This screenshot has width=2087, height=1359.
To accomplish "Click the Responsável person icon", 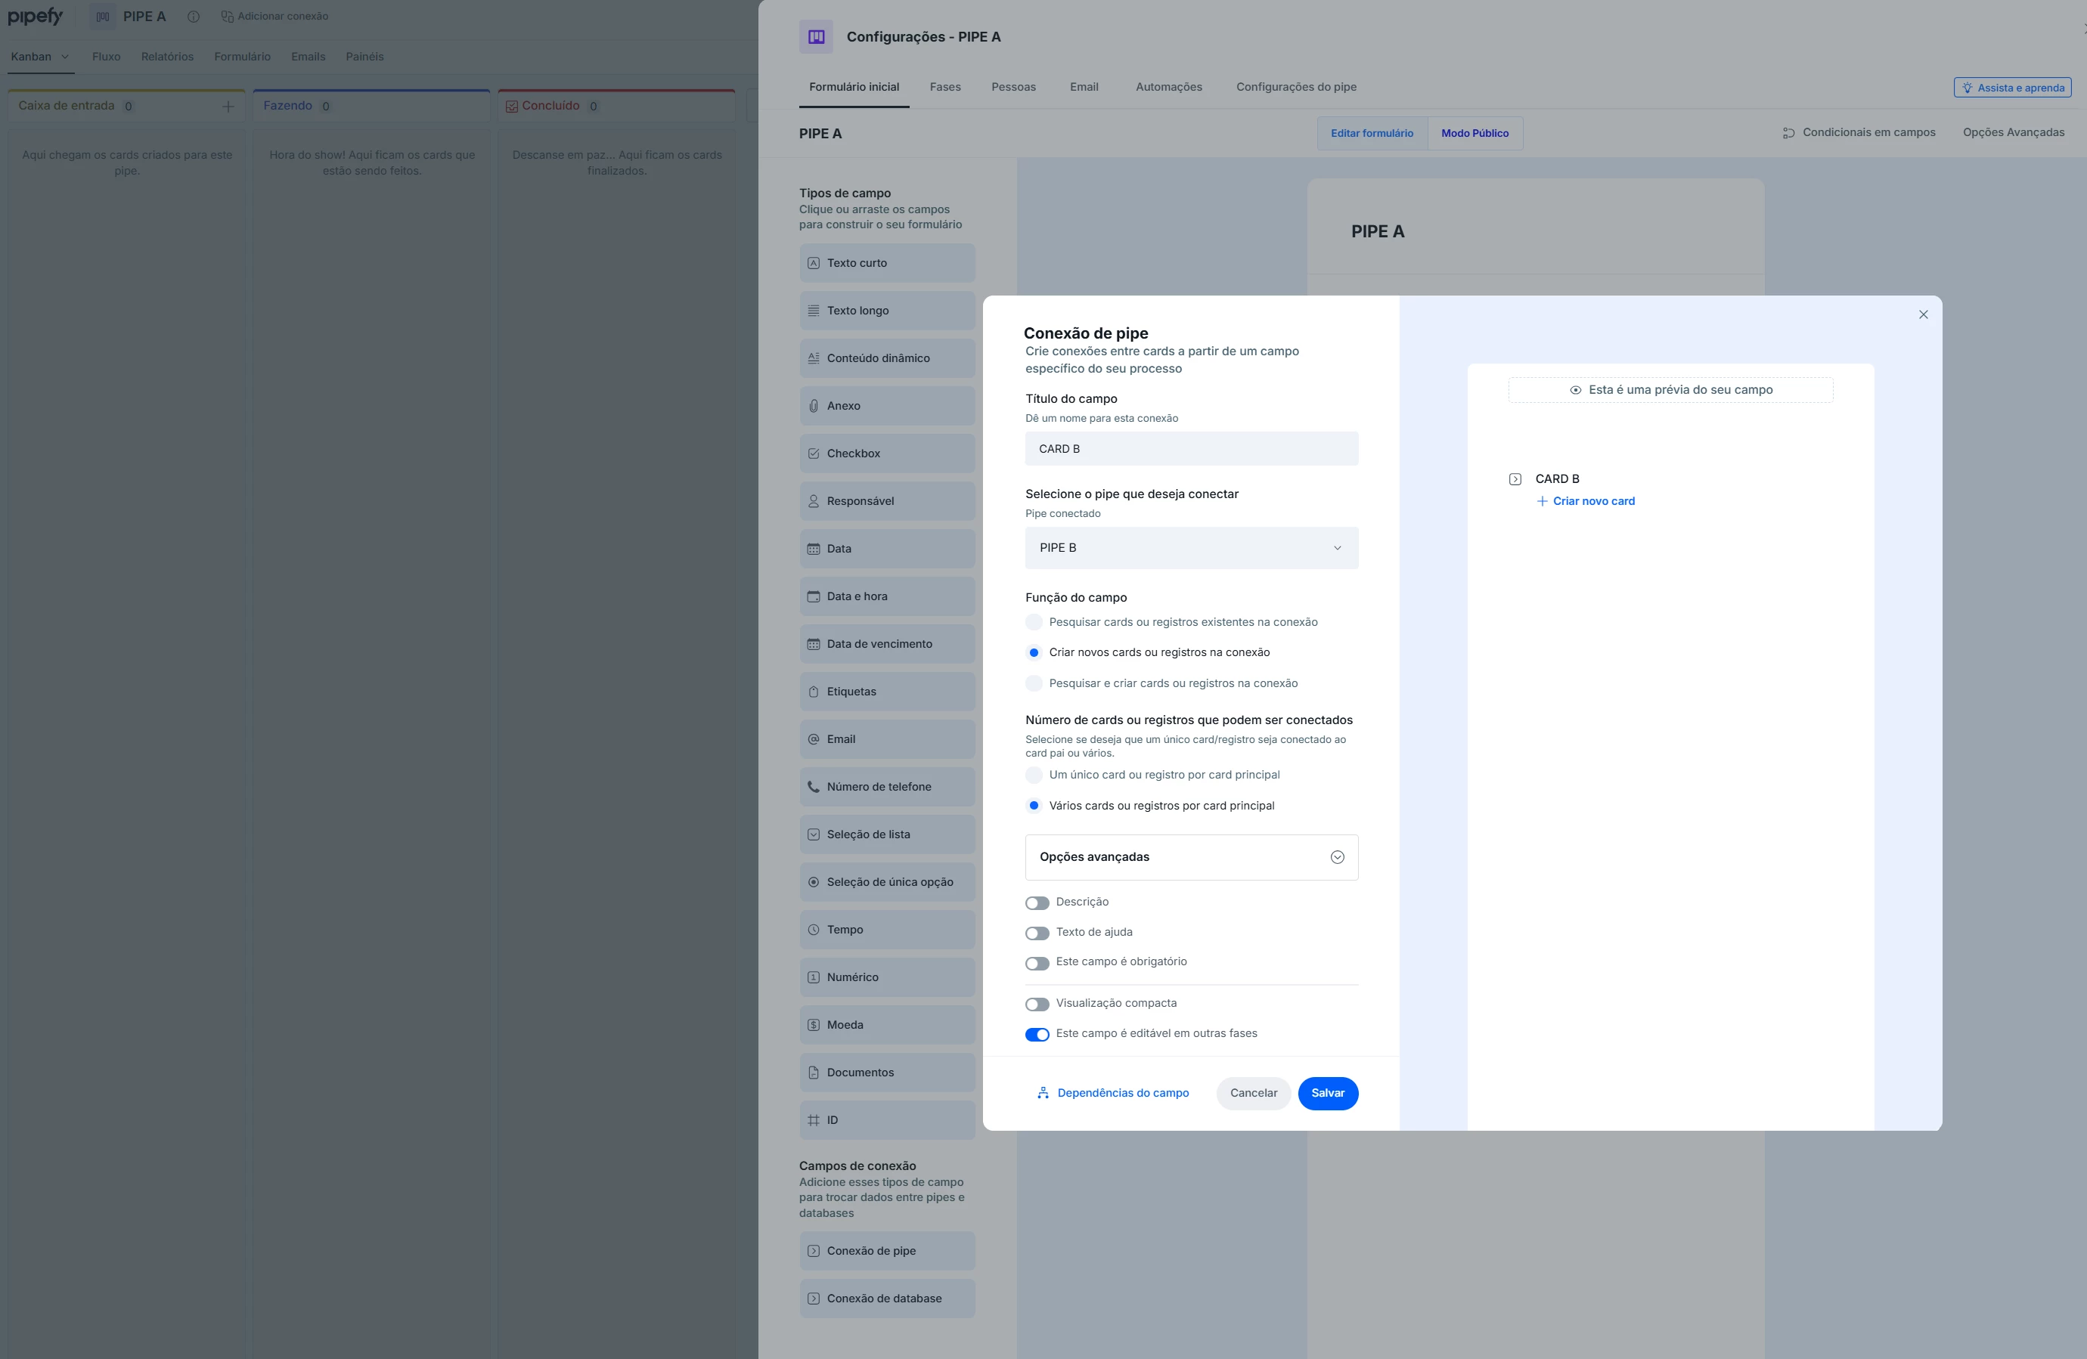I will [x=813, y=500].
